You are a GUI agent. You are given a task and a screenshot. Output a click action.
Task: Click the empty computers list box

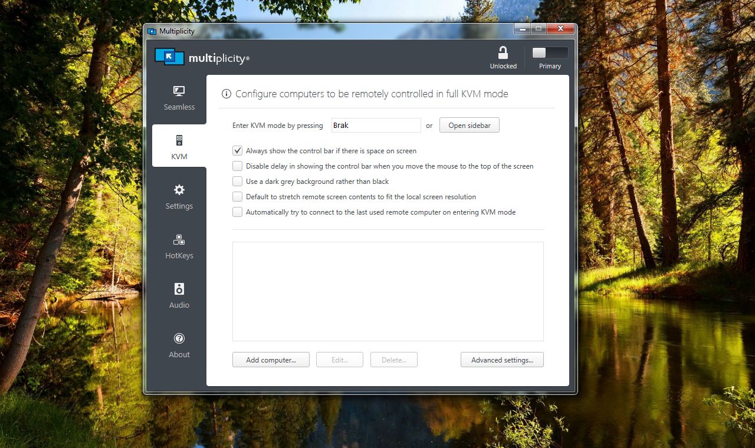click(x=388, y=291)
